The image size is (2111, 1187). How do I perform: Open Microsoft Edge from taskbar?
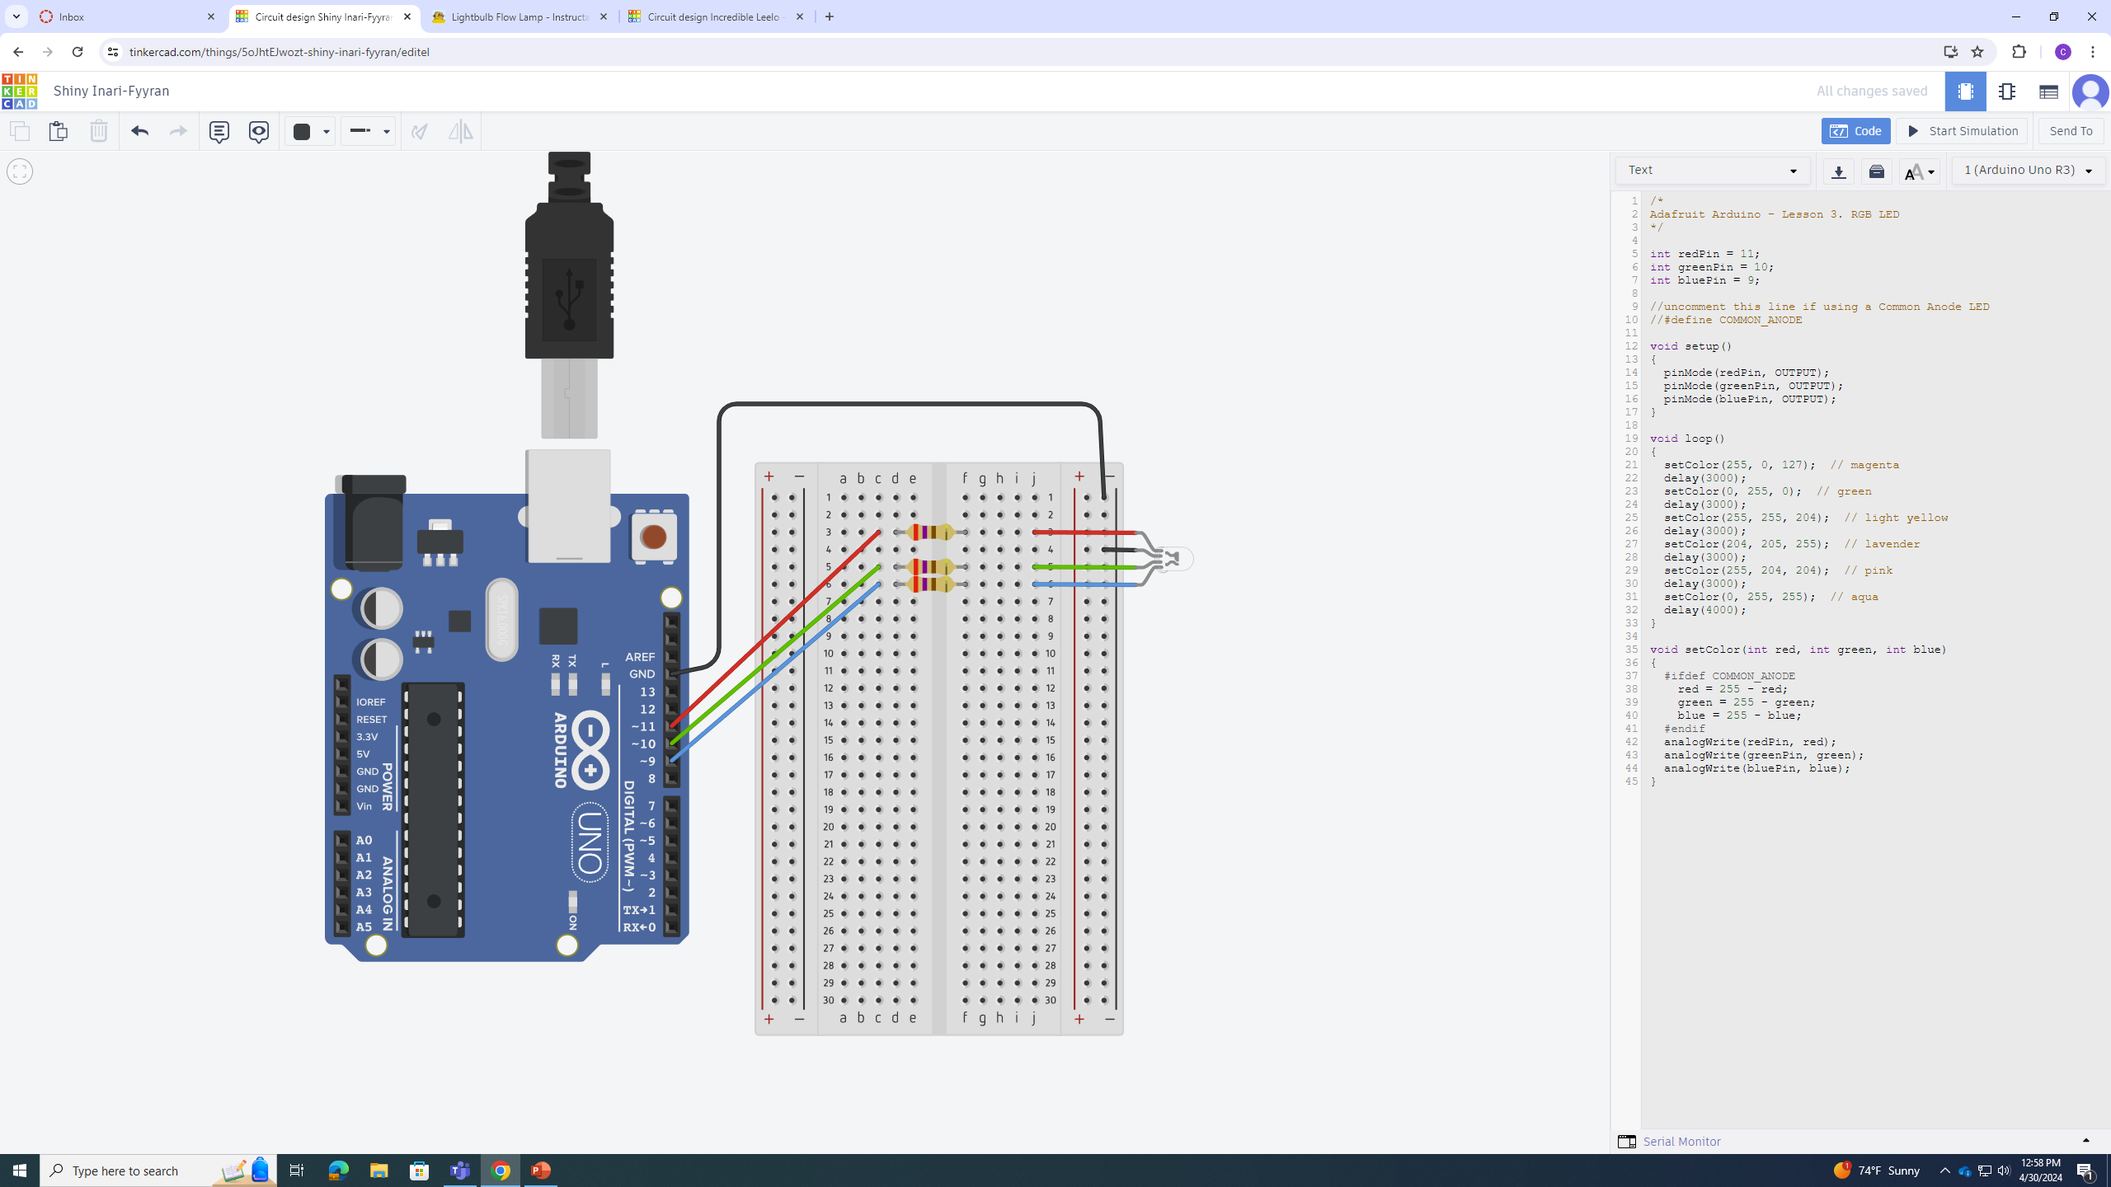coord(338,1171)
